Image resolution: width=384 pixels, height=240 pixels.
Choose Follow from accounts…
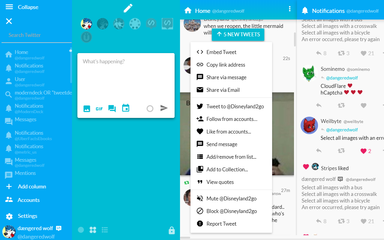231,119
